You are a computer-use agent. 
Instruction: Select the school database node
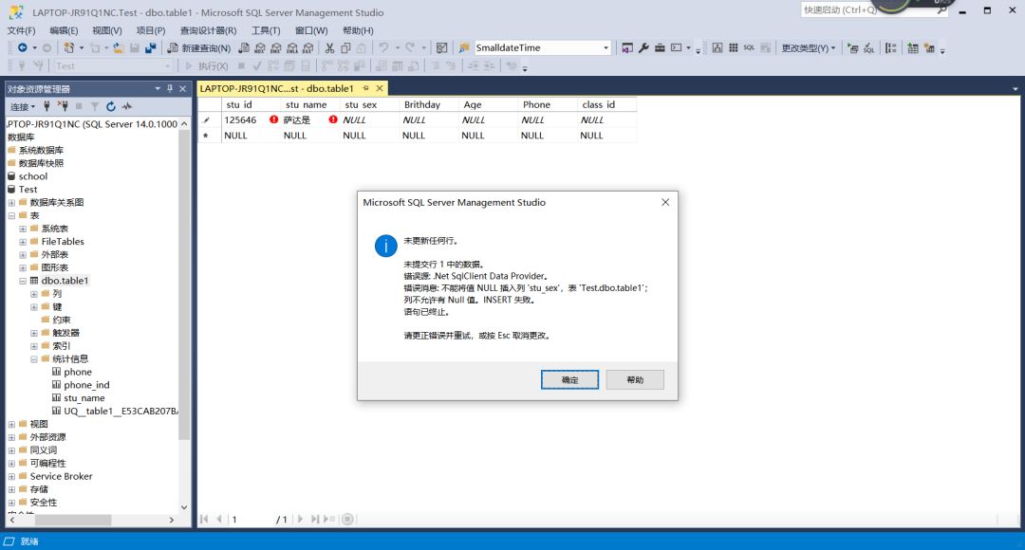coord(32,176)
